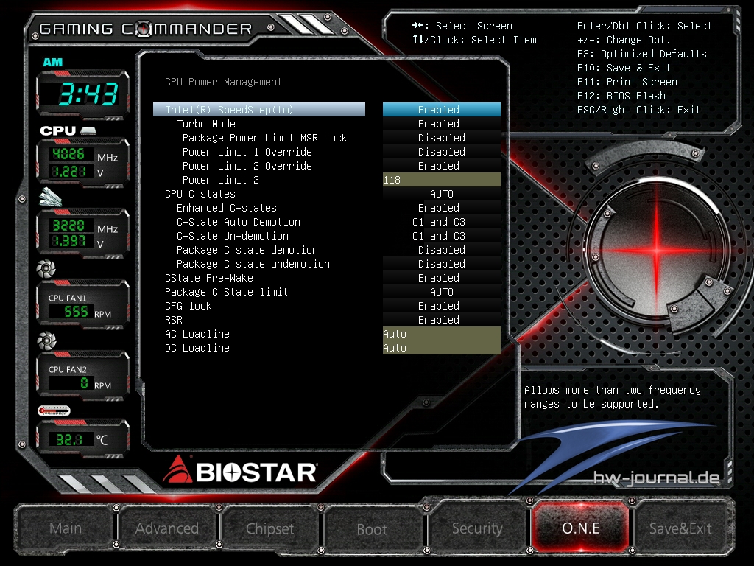The image size is (754, 566).
Task: Change Turbo Mode Enabled value
Action: coord(442,124)
